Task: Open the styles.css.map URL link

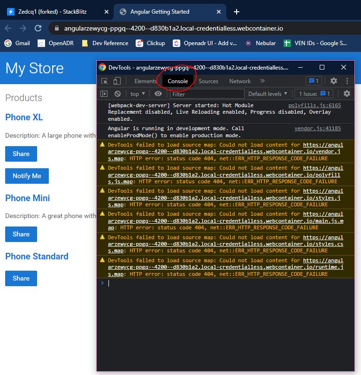Action: point(225,244)
